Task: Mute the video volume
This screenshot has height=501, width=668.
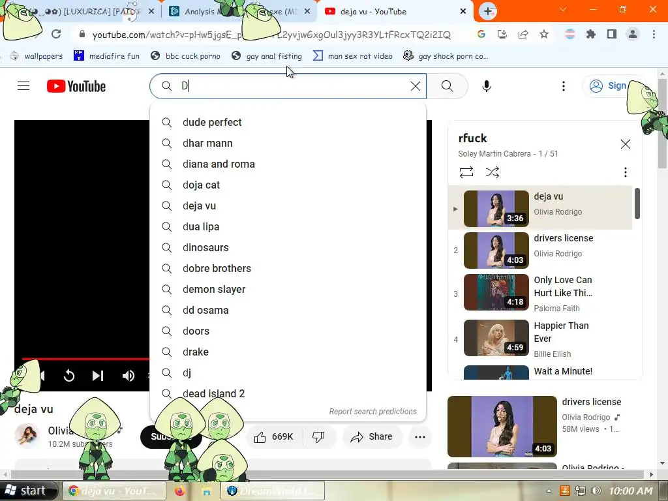Action: [129, 375]
